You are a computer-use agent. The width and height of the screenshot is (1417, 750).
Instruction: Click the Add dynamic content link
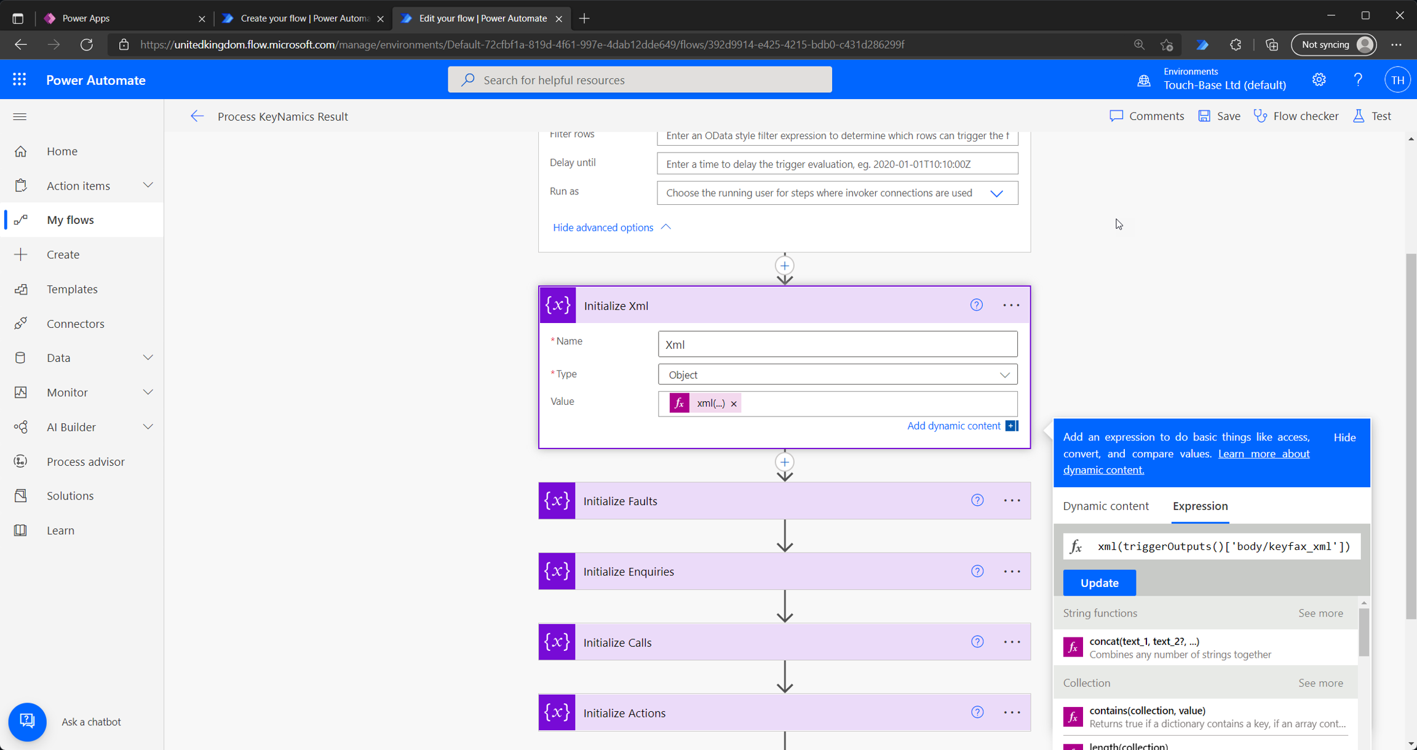point(953,426)
